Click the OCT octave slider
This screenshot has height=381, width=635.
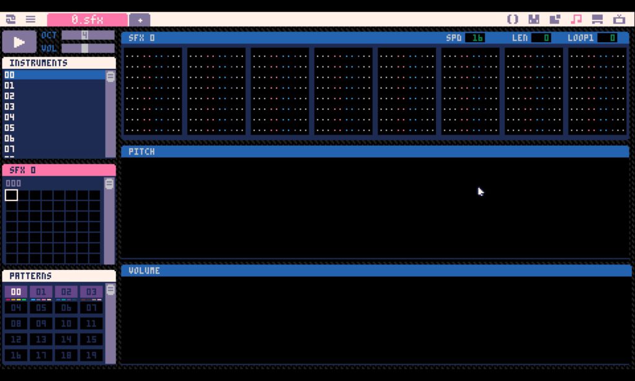87,35
